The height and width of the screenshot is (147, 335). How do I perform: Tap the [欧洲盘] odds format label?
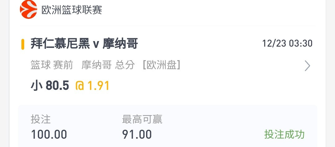[x=162, y=65]
